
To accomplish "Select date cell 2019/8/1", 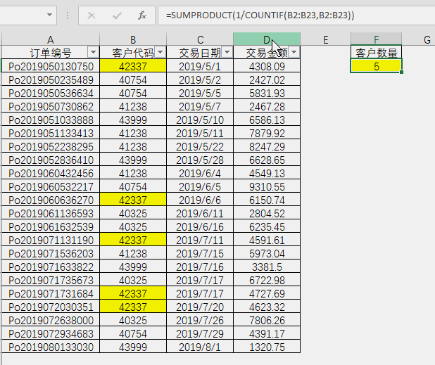I will tap(200, 347).
